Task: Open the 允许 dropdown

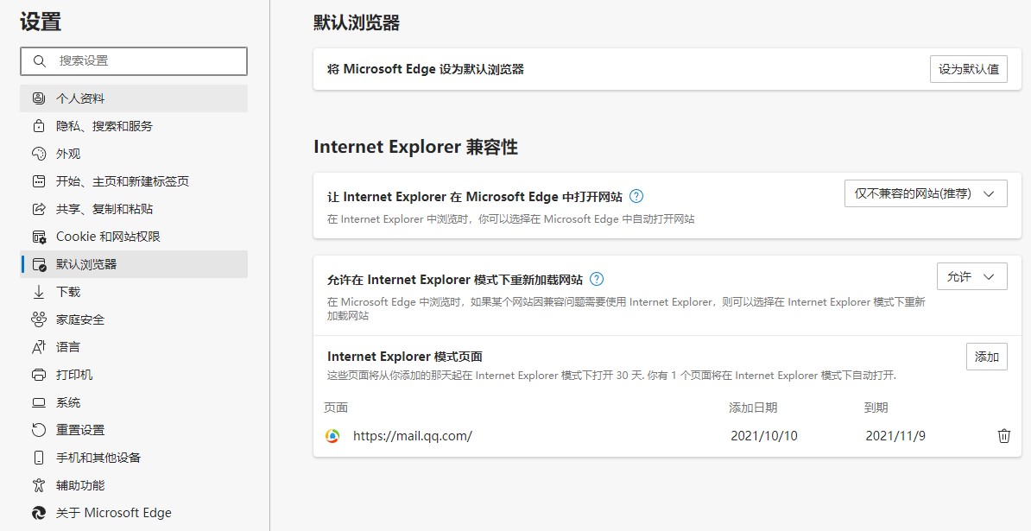Action: click(971, 276)
